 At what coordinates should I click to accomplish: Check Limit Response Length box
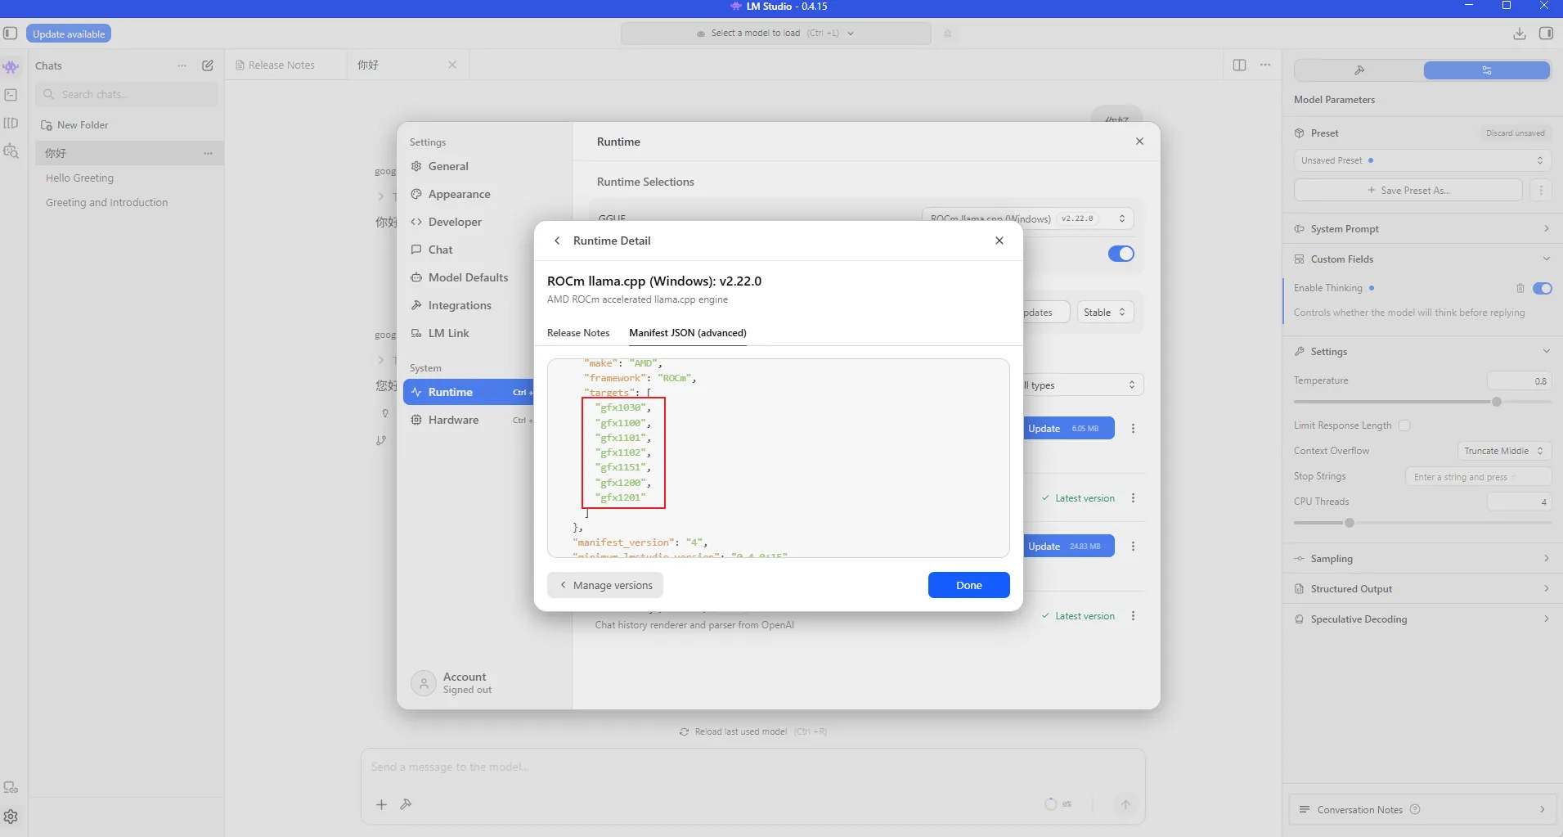tap(1404, 425)
